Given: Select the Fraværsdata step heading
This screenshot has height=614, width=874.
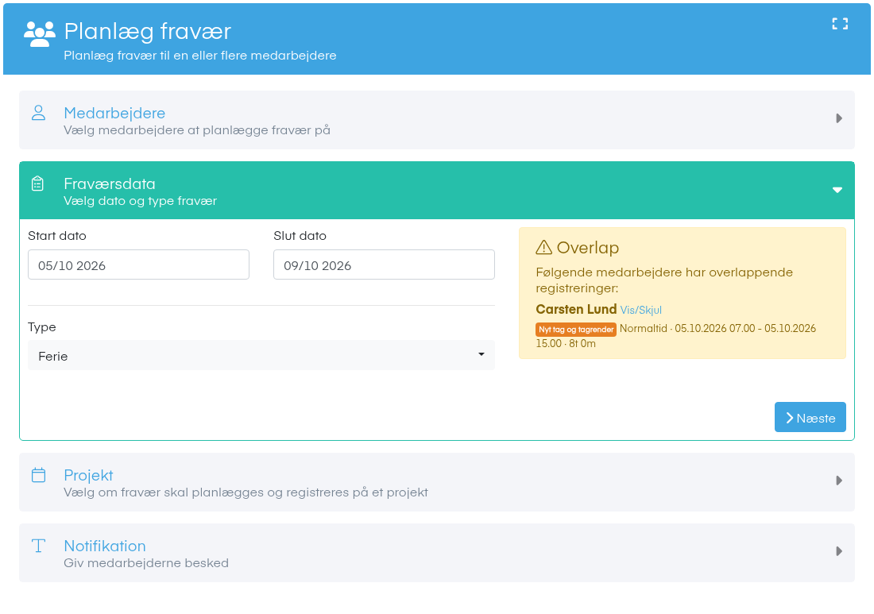Looking at the screenshot, I should point(110,183).
